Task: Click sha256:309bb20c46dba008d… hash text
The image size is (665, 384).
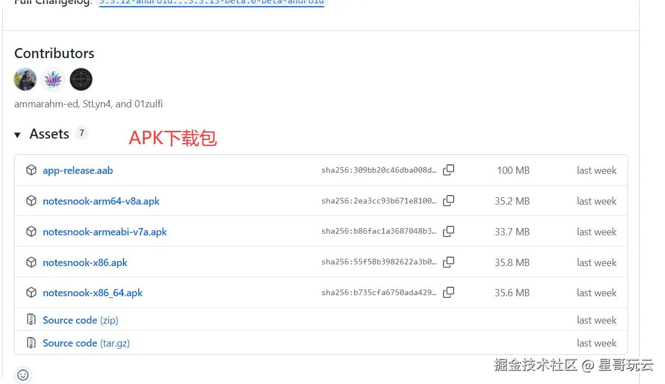Action: pos(379,170)
